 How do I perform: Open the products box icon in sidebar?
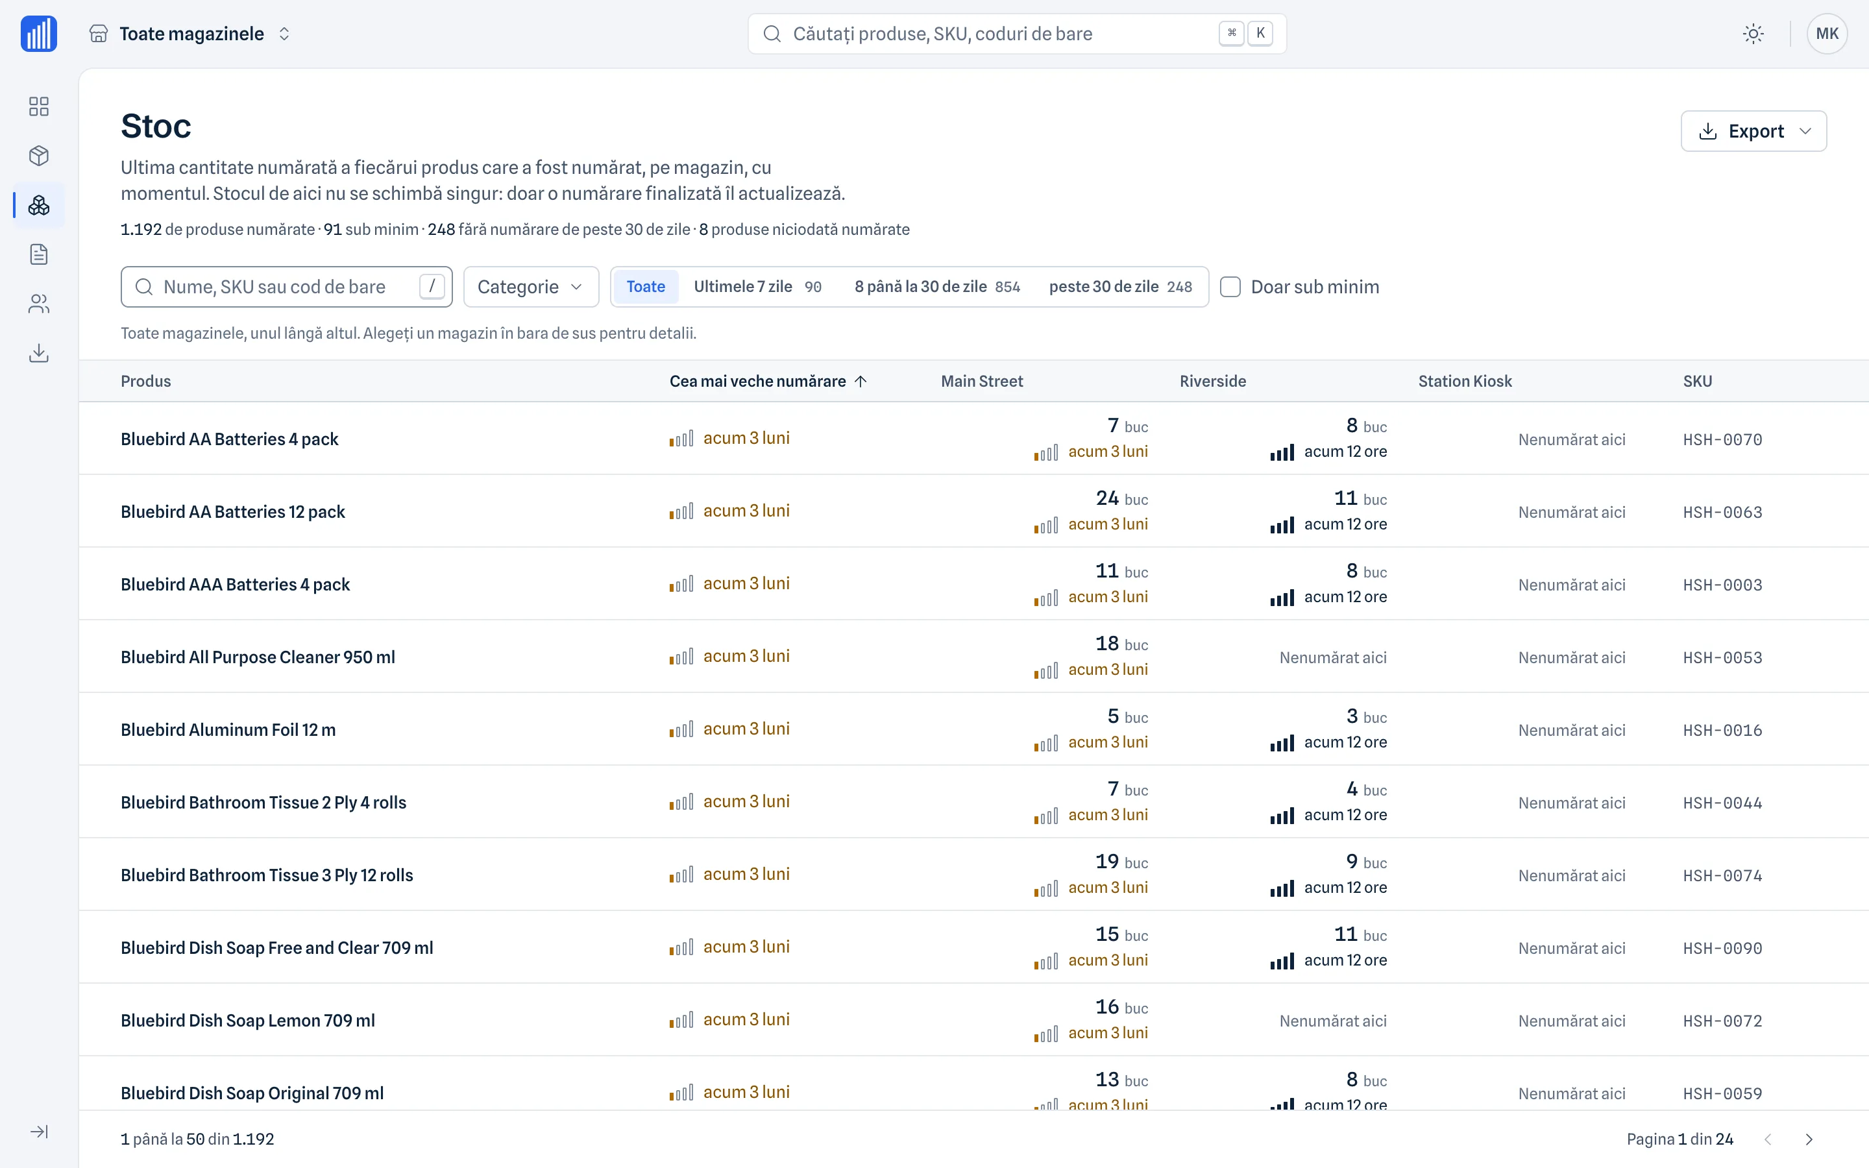point(39,155)
